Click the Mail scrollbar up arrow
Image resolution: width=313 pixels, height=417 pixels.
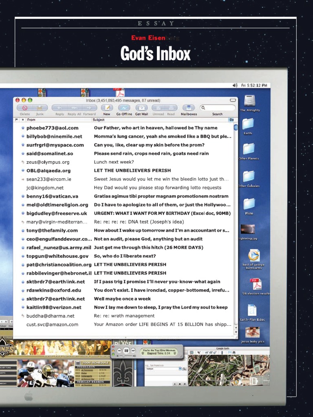pyautogui.click(x=236, y=328)
